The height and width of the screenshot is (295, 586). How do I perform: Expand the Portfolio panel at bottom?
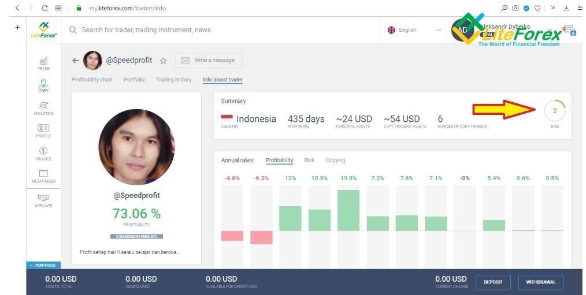pyautogui.click(x=42, y=265)
